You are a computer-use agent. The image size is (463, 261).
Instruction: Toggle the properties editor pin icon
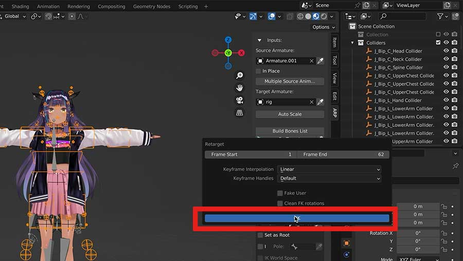(x=456, y=166)
